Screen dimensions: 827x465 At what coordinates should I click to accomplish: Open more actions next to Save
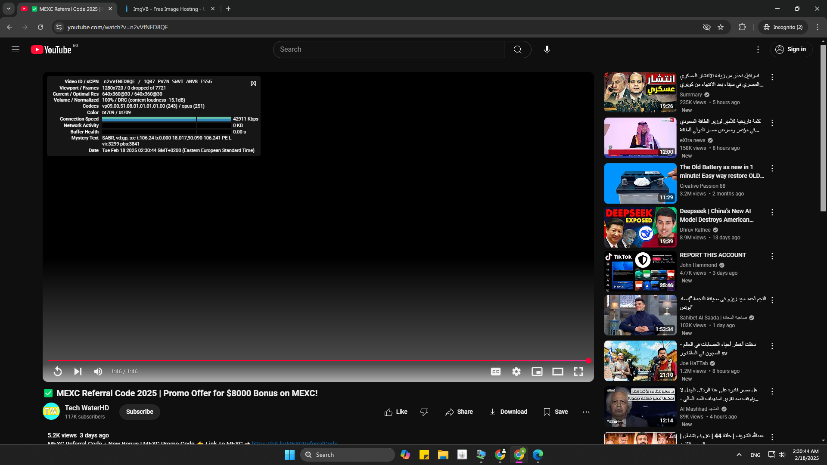coord(586,412)
